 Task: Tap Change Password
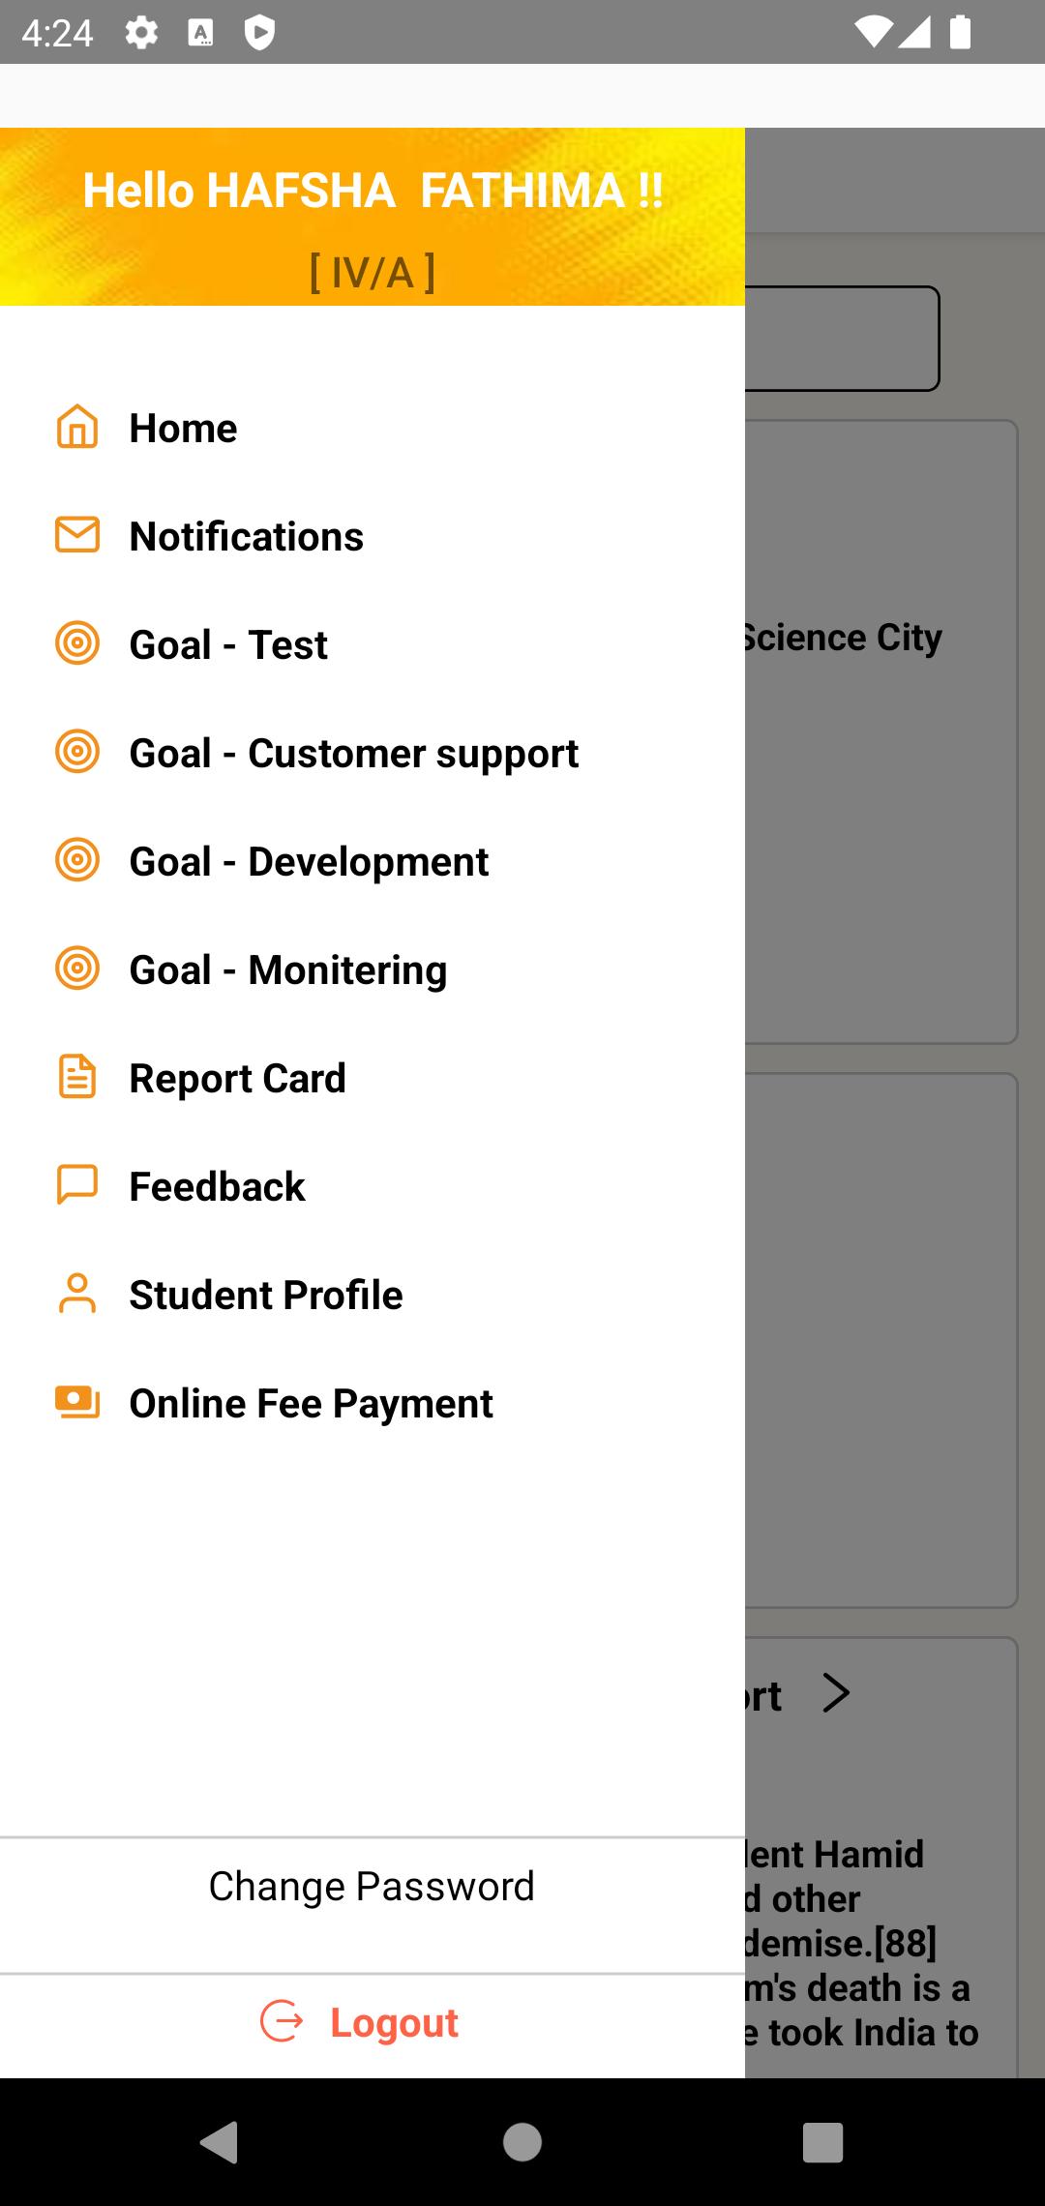[372, 1886]
